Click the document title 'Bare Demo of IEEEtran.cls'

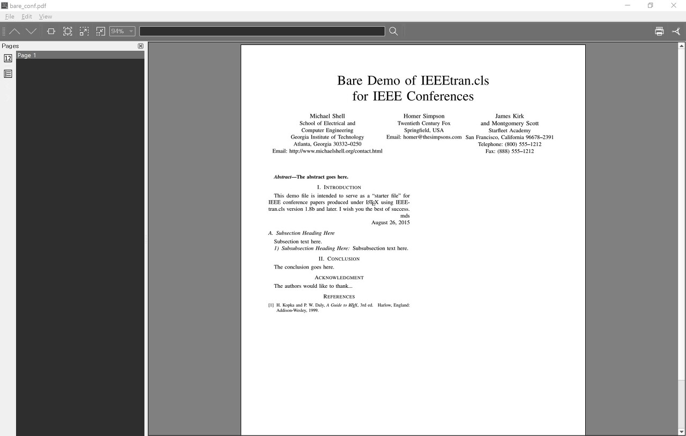pyautogui.click(x=413, y=81)
